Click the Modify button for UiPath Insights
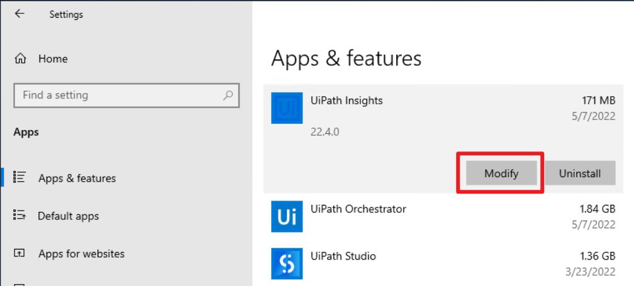This screenshot has height=286, width=634. [x=501, y=173]
